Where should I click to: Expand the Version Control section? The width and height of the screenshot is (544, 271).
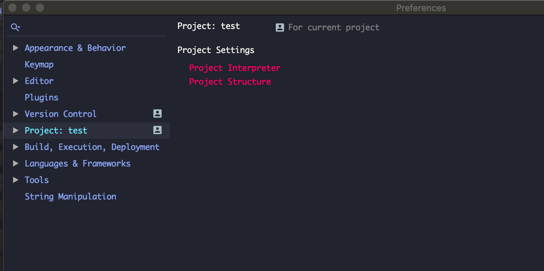pyautogui.click(x=15, y=114)
